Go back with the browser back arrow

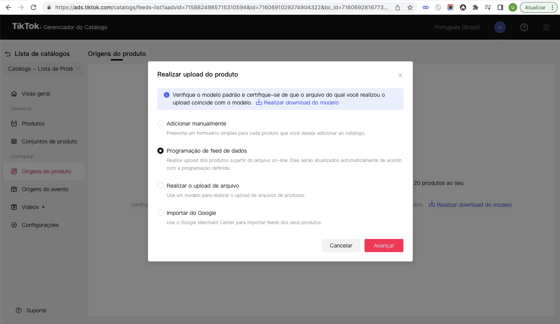pyautogui.click(x=8, y=7)
